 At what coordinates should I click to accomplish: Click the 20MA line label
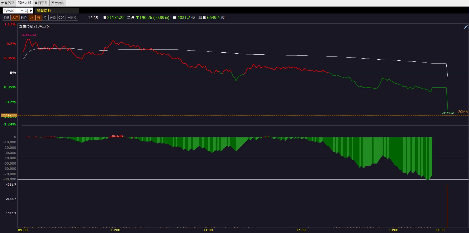coord(463,112)
